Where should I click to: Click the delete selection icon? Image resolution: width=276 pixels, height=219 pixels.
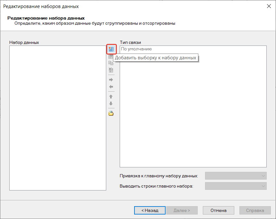[111, 70]
